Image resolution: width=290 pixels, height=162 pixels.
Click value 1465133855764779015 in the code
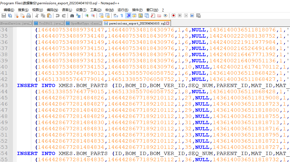(x=71, y=92)
